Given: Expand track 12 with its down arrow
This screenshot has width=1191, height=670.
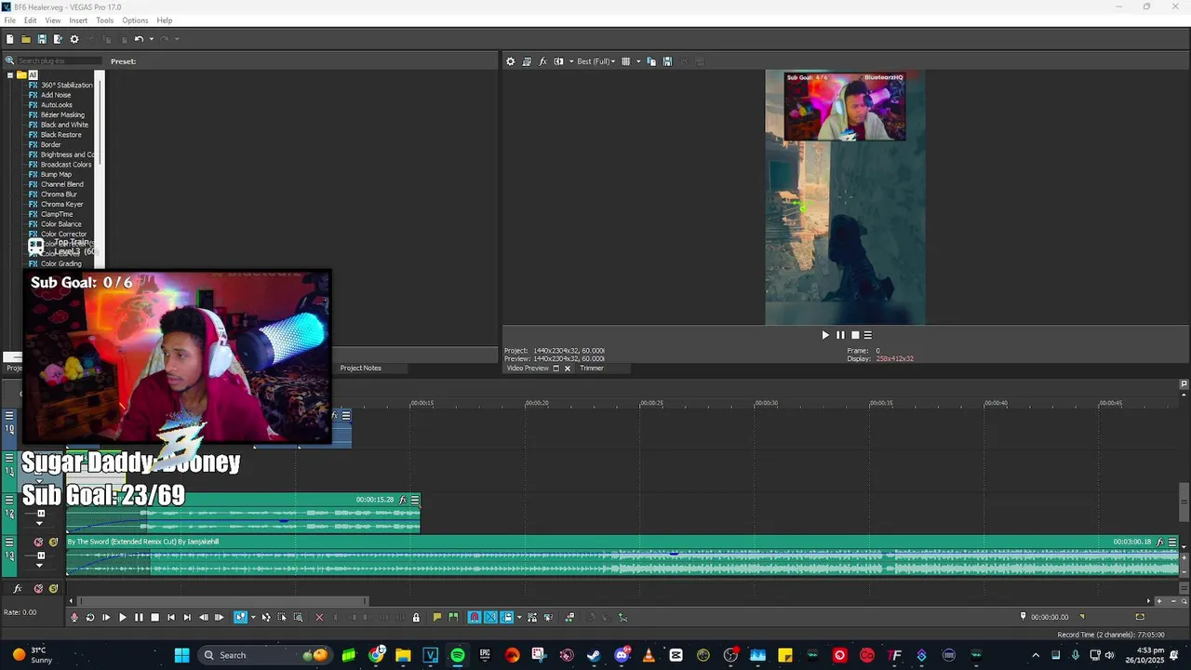Looking at the screenshot, I should tap(39, 524).
